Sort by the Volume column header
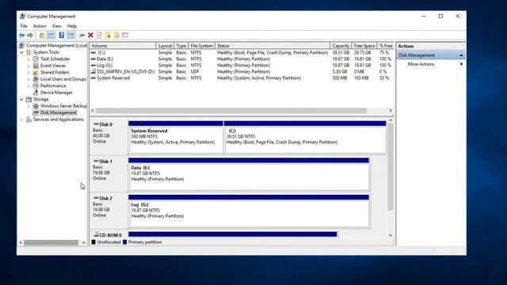 tap(123, 46)
